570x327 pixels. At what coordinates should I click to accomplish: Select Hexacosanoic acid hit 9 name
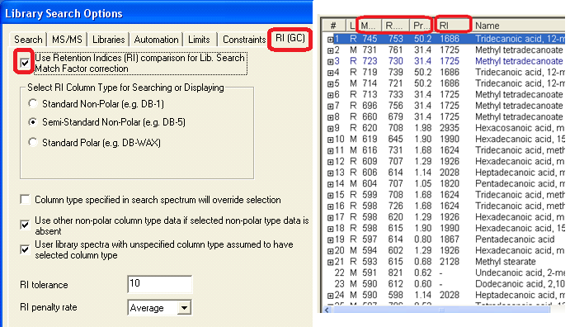pos(520,128)
